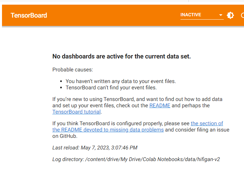Image resolution: width=244 pixels, height=180 pixels.
Task: Click the 'on GitHub.' text
Action: (65, 136)
